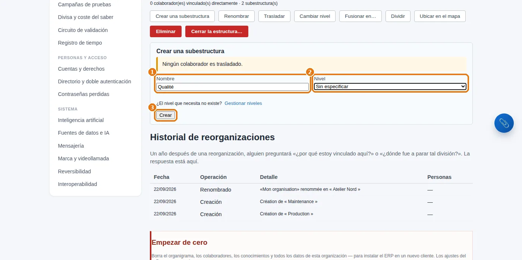Open Registro de tiempo page

(x=80, y=43)
